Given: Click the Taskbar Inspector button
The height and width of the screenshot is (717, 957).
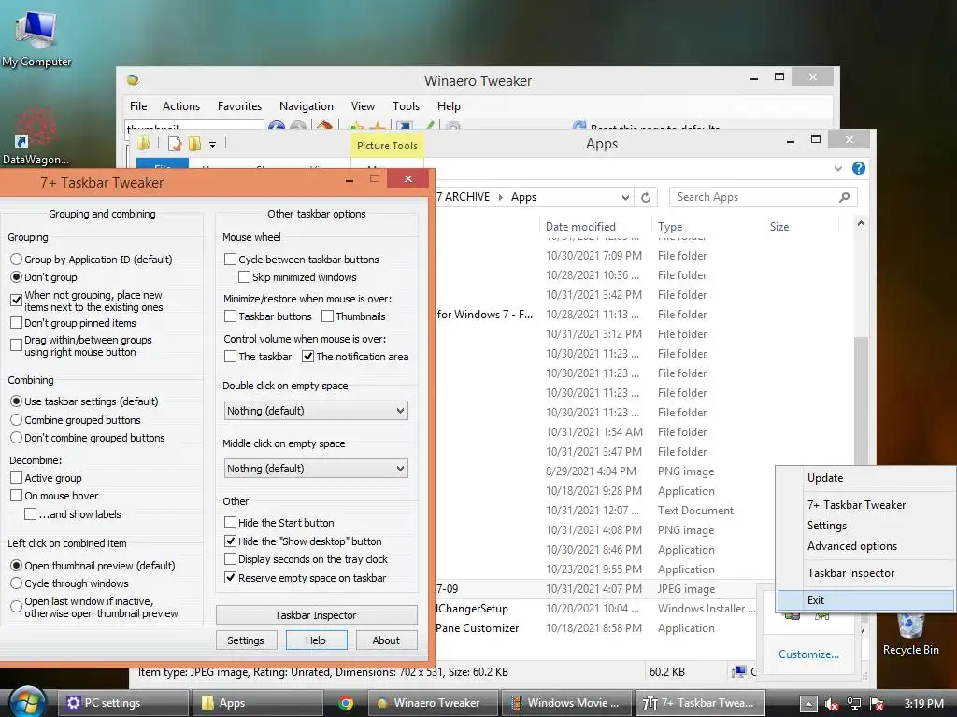Looking at the screenshot, I should [x=316, y=614].
